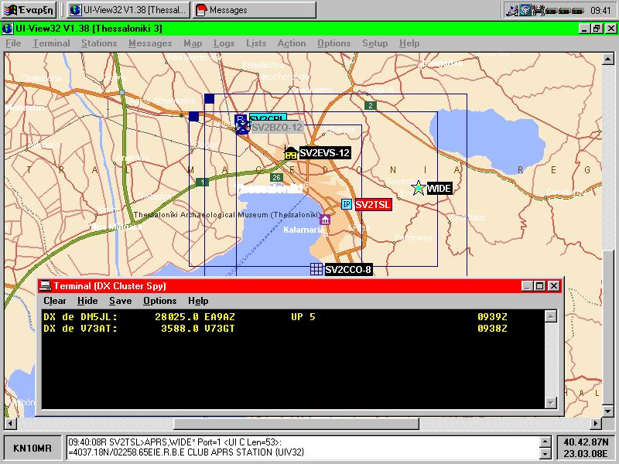
Task: Click the DX de DM5JL spot line
Action: coord(275,317)
